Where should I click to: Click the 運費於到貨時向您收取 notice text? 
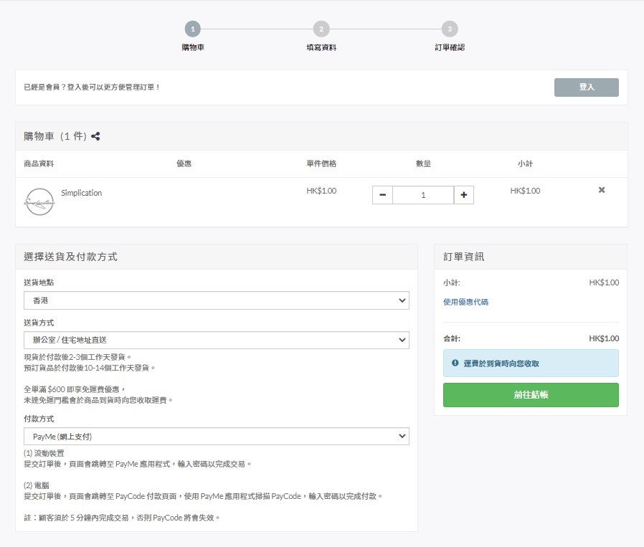501,363
